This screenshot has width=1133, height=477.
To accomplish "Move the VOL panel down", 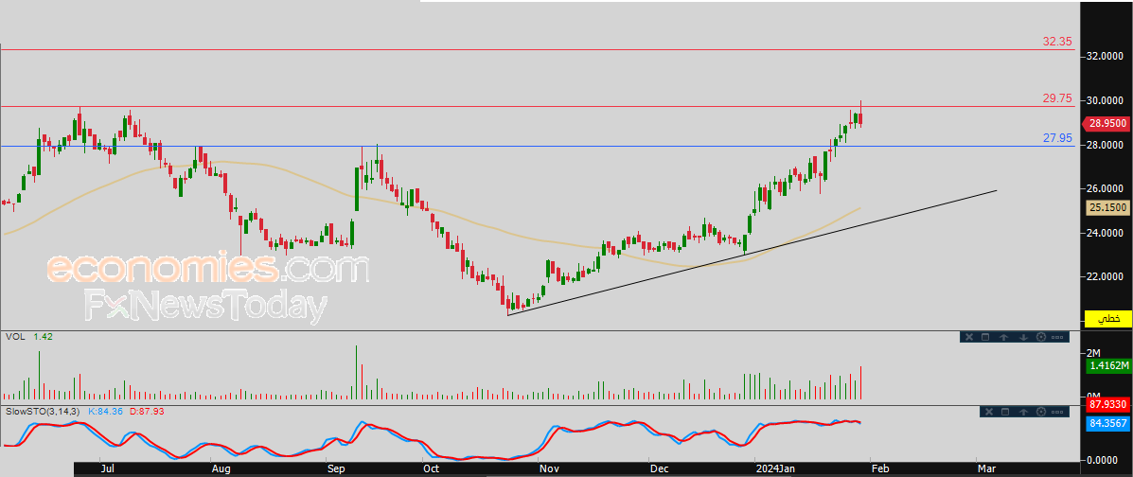I will [x=1023, y=338].
